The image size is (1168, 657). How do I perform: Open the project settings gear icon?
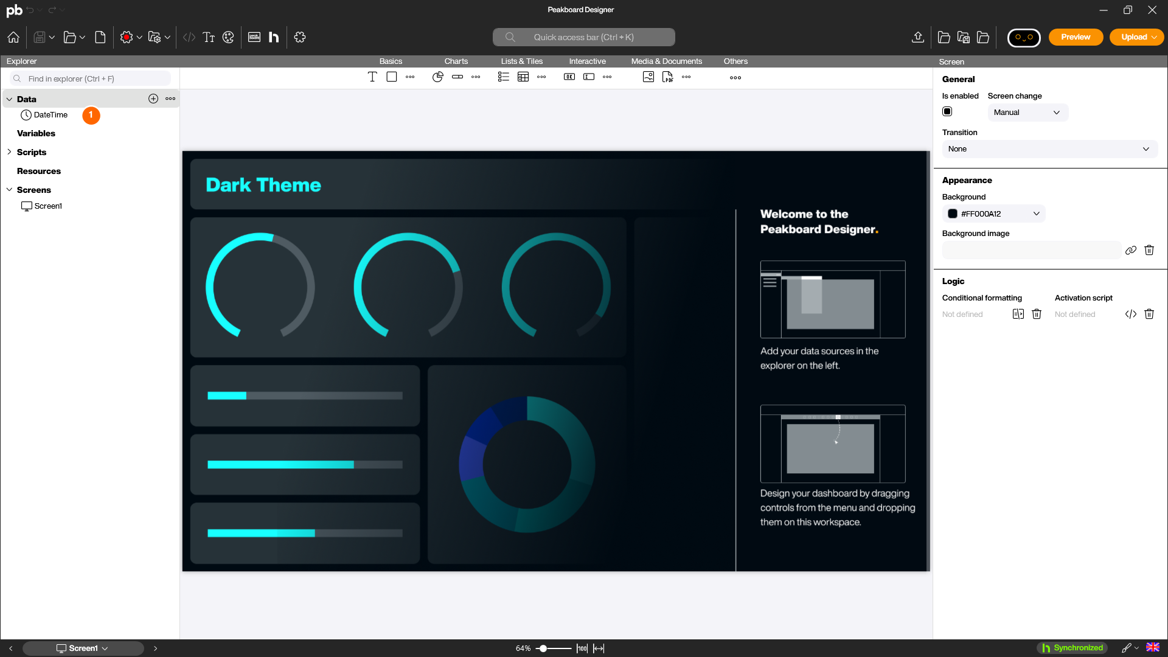127,37
